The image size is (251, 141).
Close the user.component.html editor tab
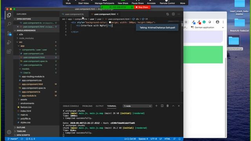point(118,14)
